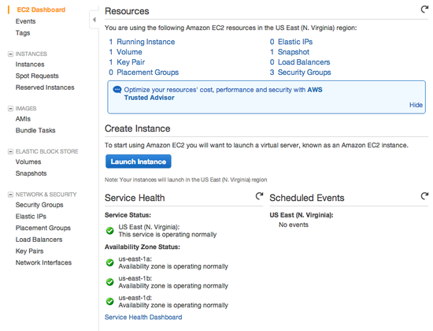Click the Launch Instance button
Viewport: 433px width, 331px height.
139,162
